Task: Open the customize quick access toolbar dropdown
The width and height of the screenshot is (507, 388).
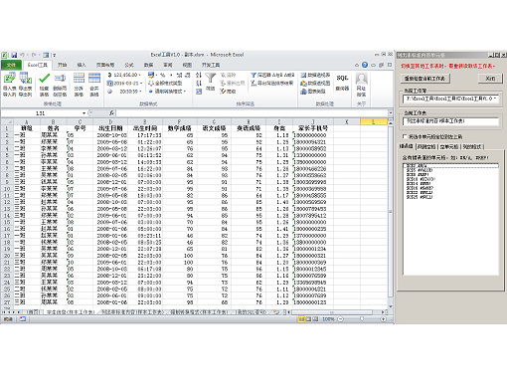Action: [x=55, y=55]
